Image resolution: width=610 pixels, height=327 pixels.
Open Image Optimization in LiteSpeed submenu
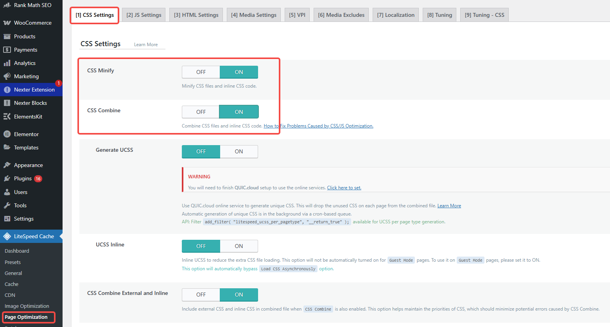pos(27,306)
